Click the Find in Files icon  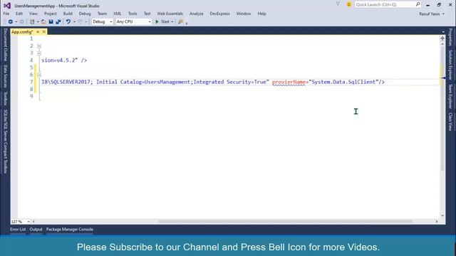181,22
